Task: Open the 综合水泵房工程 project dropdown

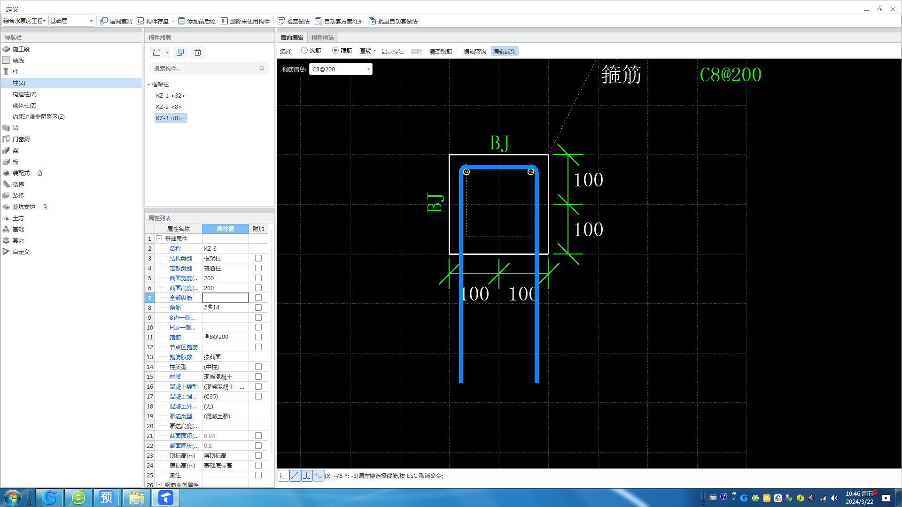Action: click(25, 21)
